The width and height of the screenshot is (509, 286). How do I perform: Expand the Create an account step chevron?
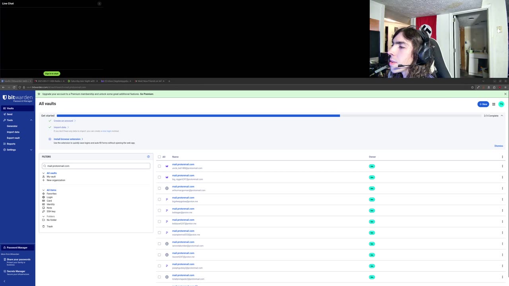[75, 121]
